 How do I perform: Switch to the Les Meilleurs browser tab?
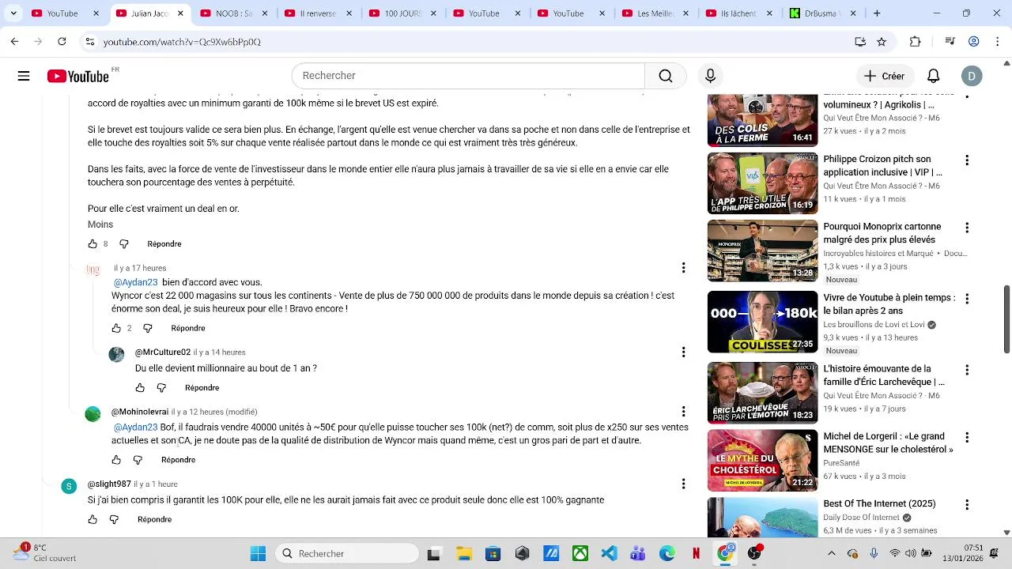(x=654, y=13)
